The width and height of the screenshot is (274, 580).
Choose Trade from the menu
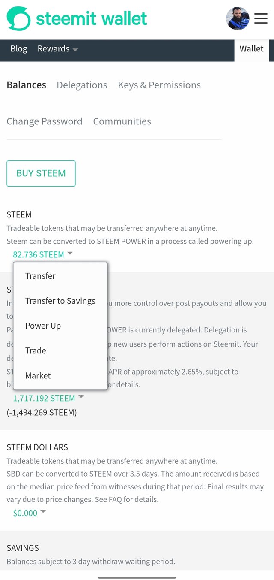(x=36, y=350)
